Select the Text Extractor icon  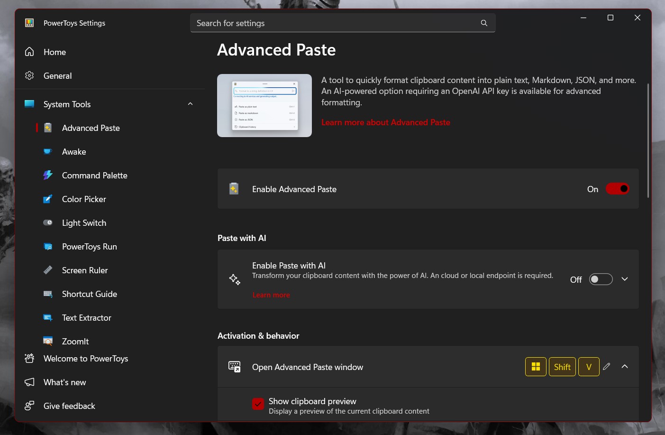coord(47,317)
